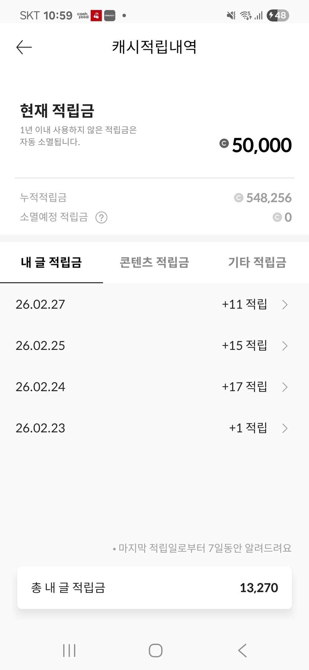The width and height of the screenshot is (309, 670).
Task: Tap the back arrow in header
Action: click(x=24, y=47)
